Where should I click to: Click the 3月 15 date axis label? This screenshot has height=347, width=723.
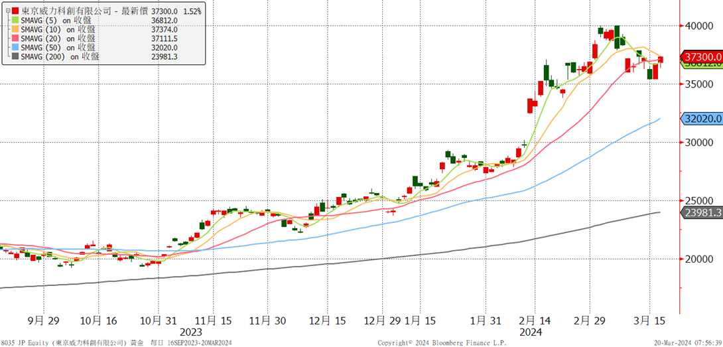(650, 320)
